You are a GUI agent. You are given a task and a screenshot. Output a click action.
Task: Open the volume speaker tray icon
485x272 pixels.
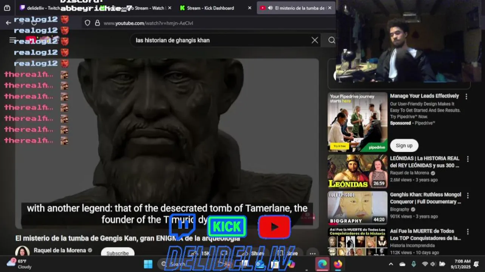point(433,264)
